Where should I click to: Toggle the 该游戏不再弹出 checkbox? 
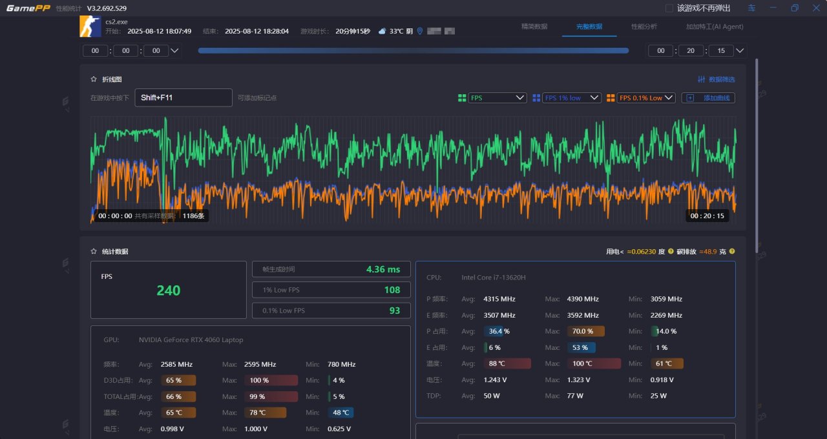pos(669,8)
